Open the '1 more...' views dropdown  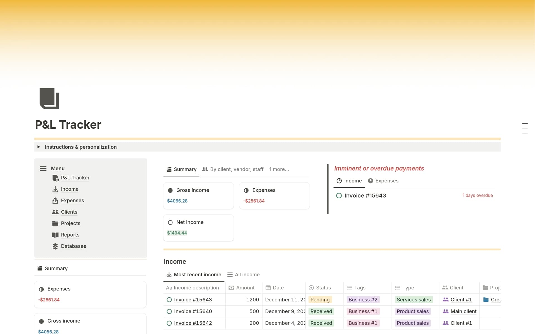[x=279, y=169]
